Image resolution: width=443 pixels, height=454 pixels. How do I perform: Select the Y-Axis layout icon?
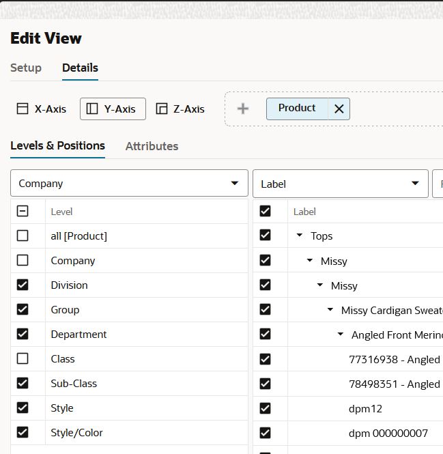[x=92, y=109]
